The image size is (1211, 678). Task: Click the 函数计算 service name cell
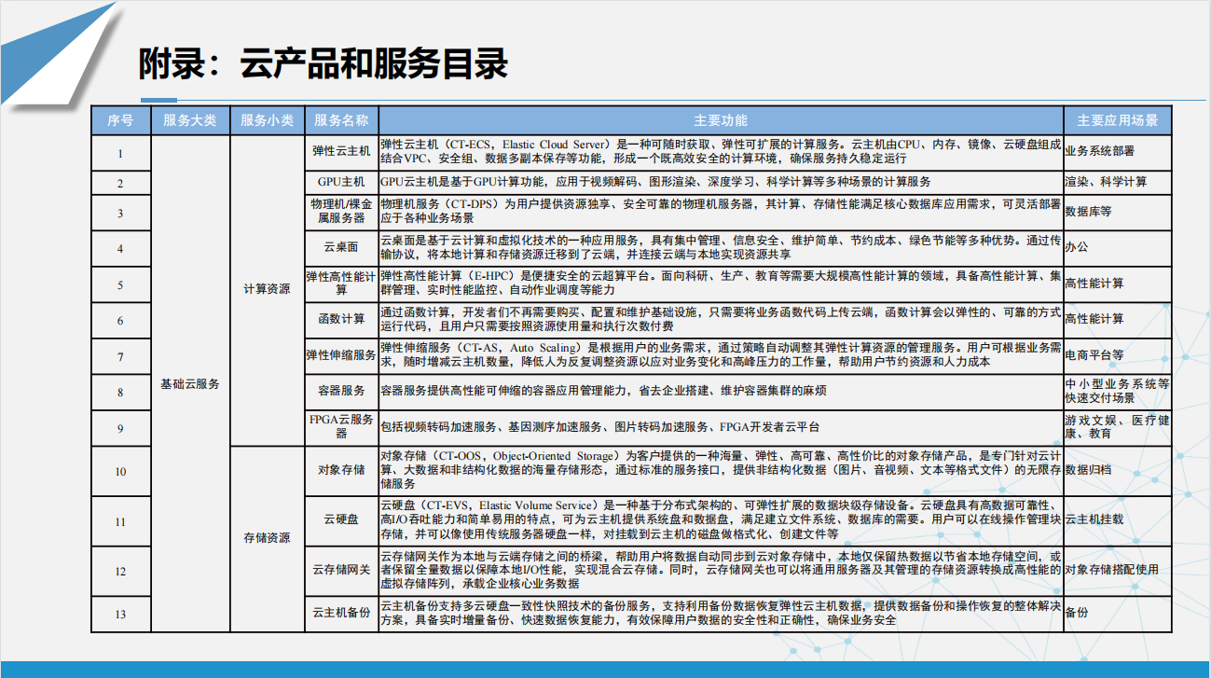coord(341,319)
